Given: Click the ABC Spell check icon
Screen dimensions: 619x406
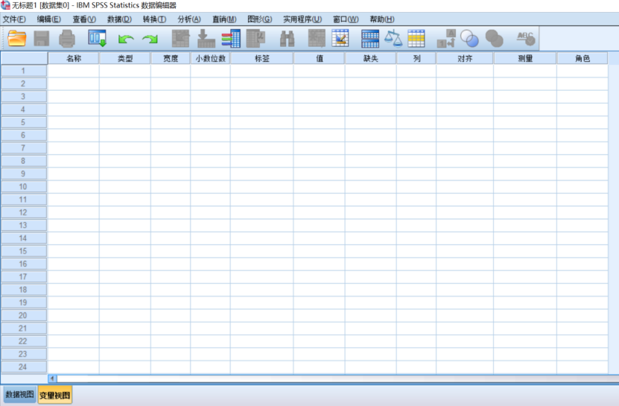Looking at the screenshot, I should click(526, 38).
